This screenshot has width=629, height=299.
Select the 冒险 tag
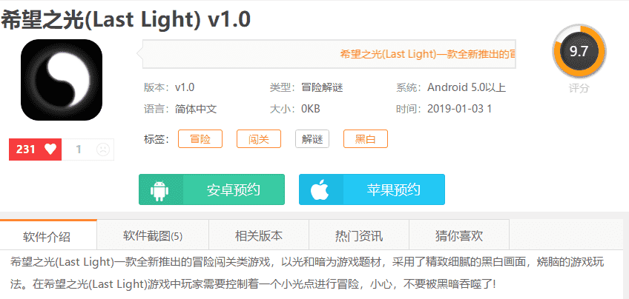click(200, 138)
